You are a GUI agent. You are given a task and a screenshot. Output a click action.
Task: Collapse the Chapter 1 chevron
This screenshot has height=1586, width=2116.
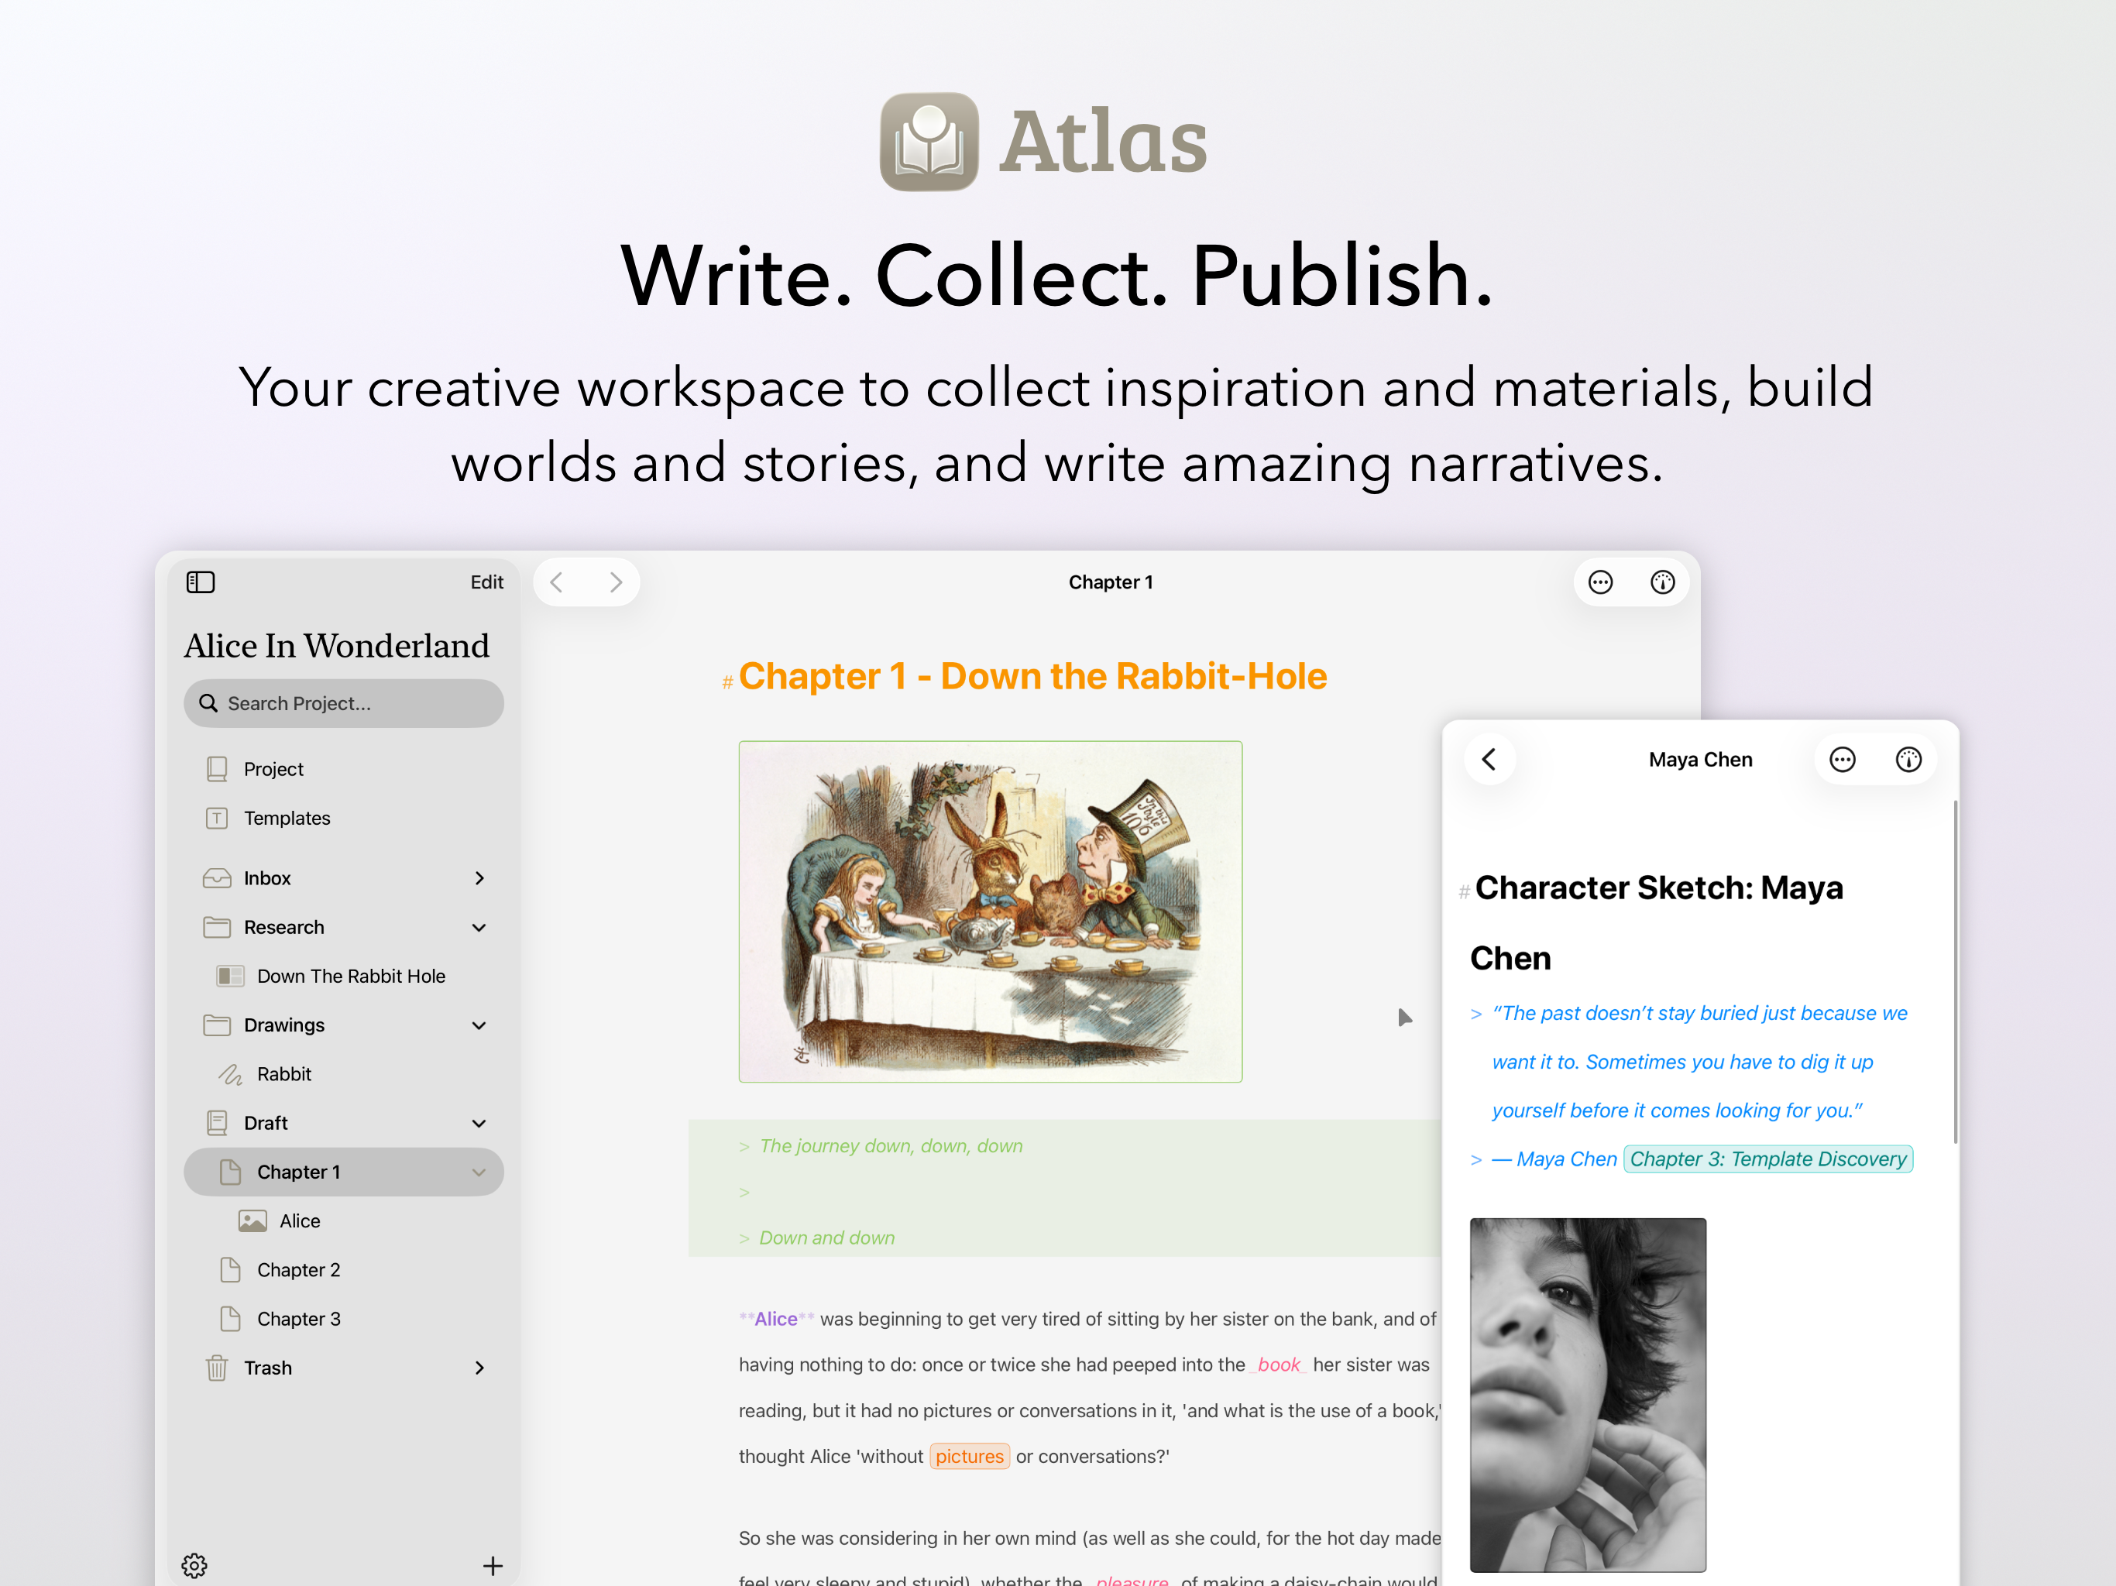tap(479, 1172)
